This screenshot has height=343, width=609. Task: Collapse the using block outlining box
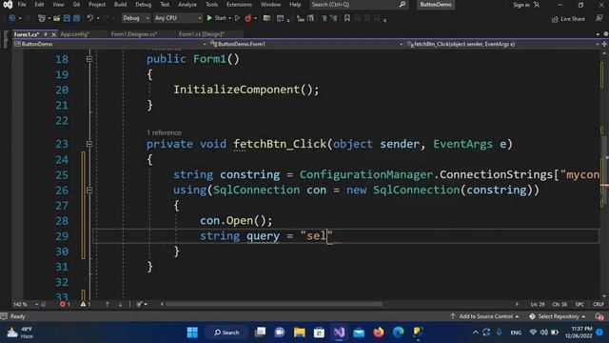click(x=89, y=190)
